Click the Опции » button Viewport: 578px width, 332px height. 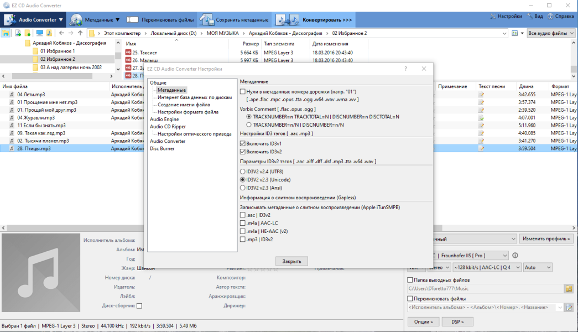(423, 321)
